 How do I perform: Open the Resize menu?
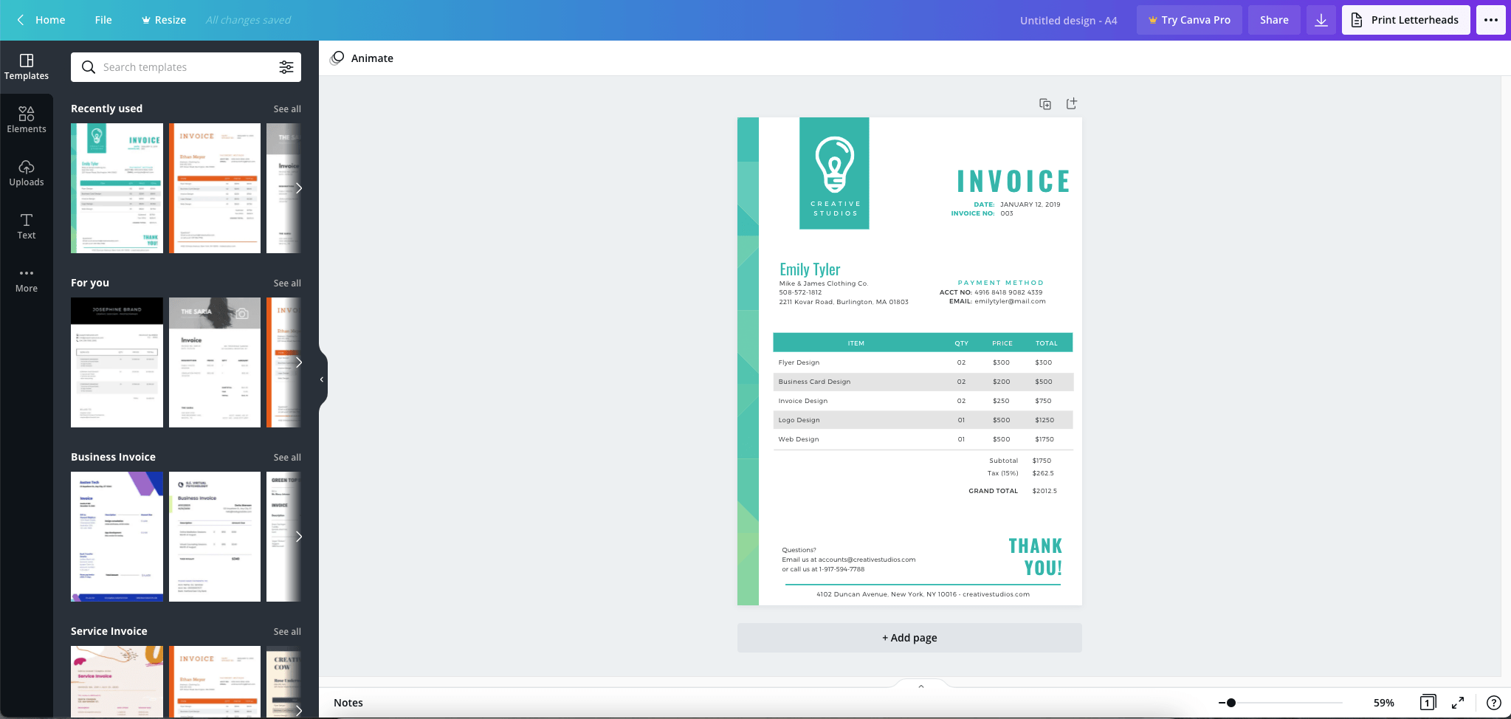(163, 19)
